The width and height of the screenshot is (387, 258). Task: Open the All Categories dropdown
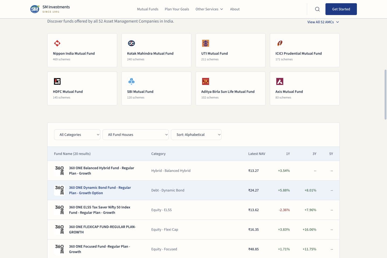(x=77, y=135)
